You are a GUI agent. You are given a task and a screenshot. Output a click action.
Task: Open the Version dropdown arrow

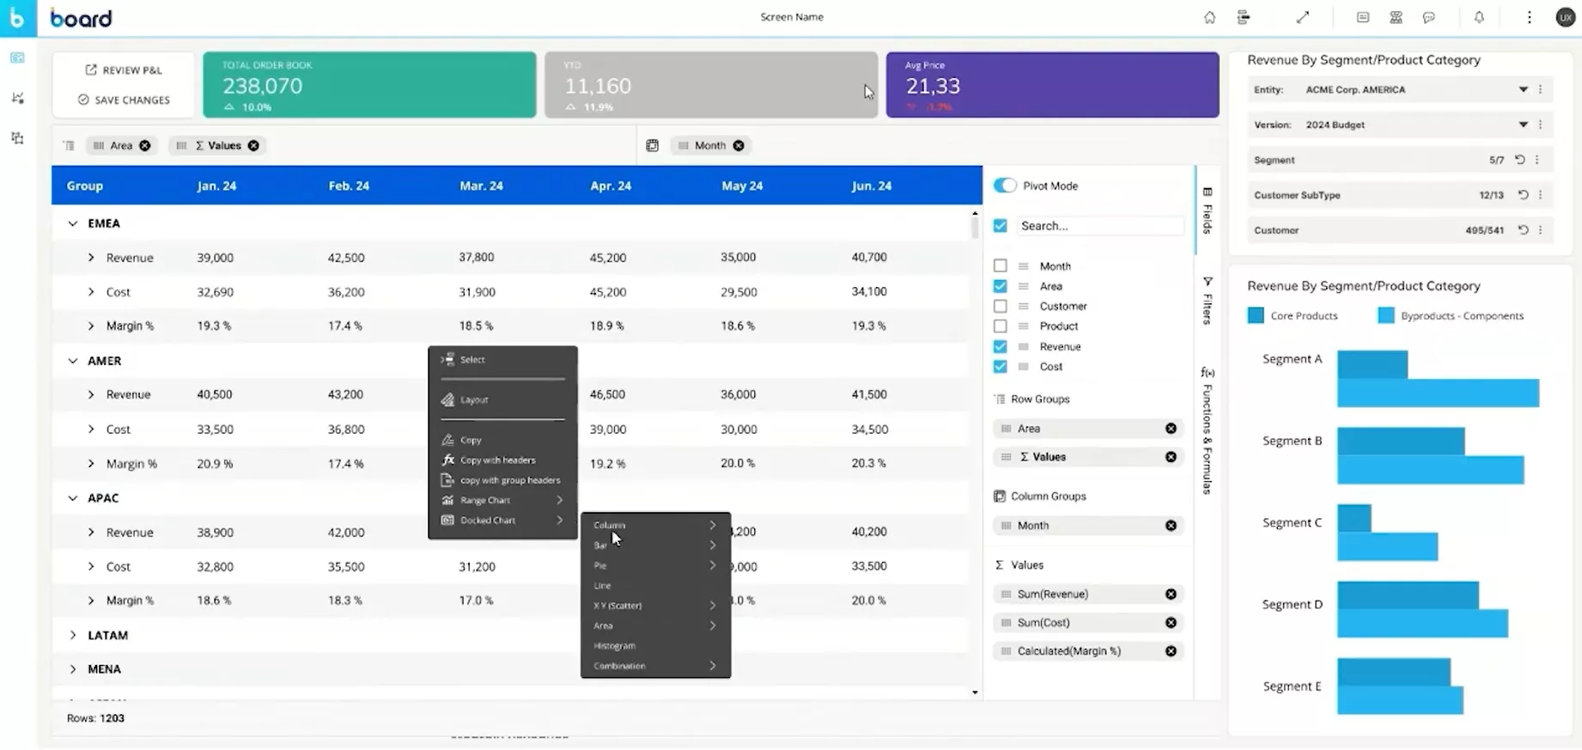(1523, 125)
